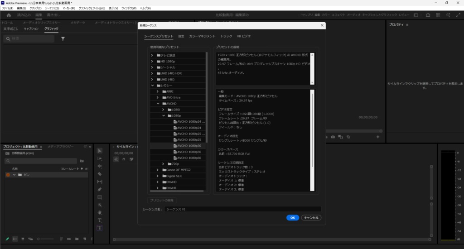Click the comparison view icon in monitor
The width and height of the screenshot is (464, 249).
point(341,137)
